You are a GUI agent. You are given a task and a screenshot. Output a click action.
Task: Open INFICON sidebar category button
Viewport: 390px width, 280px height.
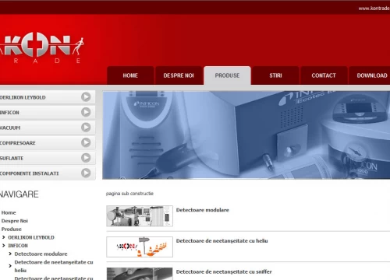click(x=48, y=112)
